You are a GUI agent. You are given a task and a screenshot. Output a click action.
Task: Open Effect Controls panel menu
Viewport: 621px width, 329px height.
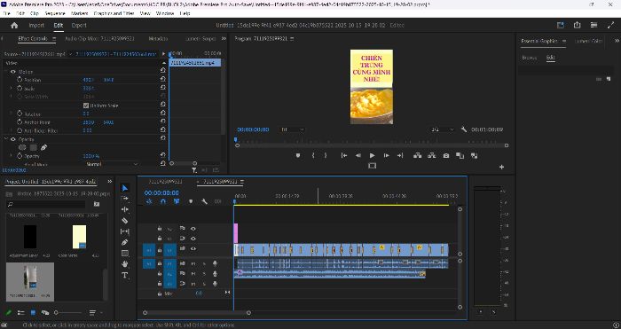[x=54, y=39]
